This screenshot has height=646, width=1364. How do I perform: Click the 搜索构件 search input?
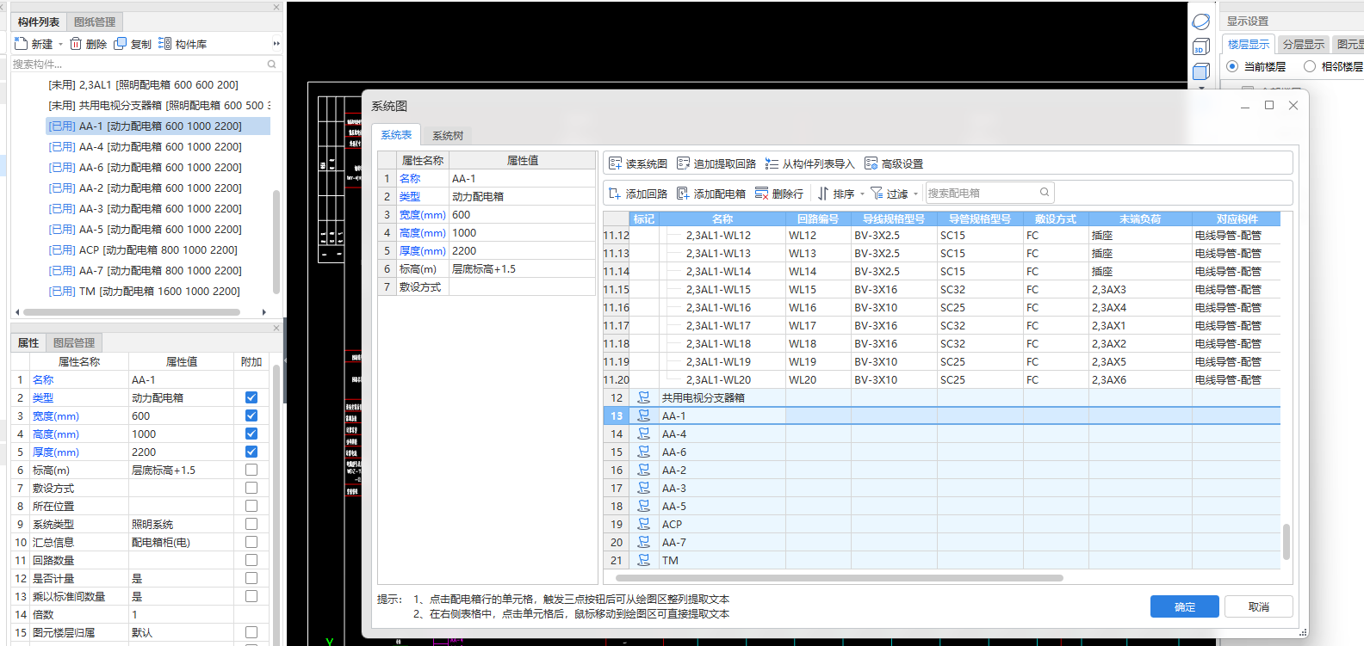click(138, 64)
